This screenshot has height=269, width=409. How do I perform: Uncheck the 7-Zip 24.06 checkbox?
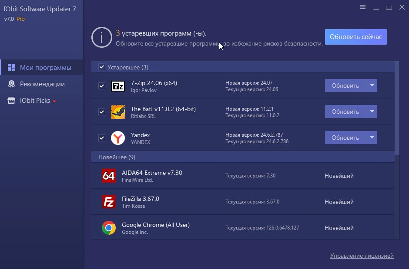(x=102, y=86)
